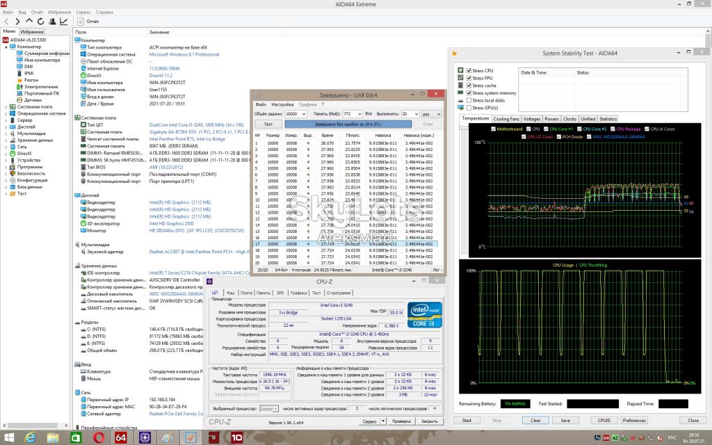Viewport: 712px width, 445px height.
Task: Open the Сервис dropdown arrow in CPU-Z
Action: [x=383, y=421]
